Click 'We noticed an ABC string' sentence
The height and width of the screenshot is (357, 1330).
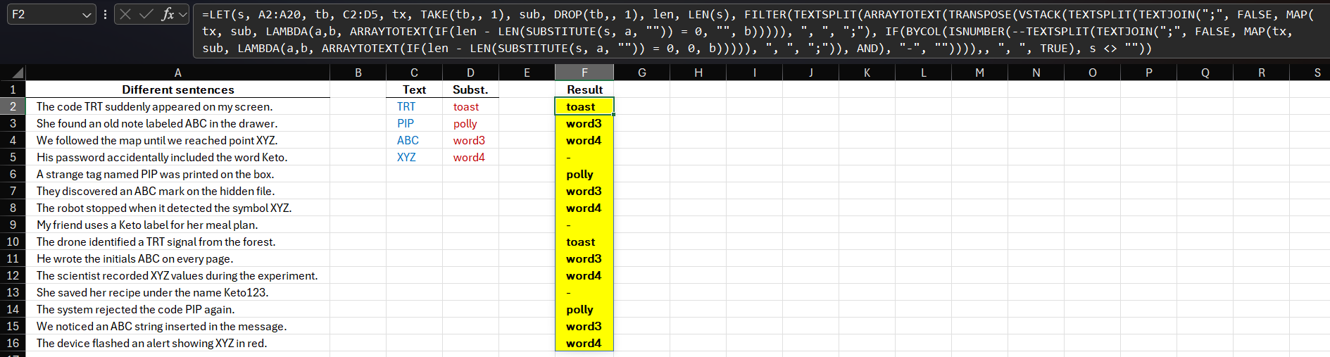click(178, 326)
